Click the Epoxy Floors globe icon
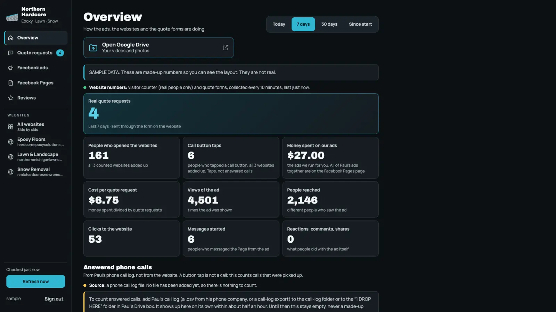 tap(11, 142)
